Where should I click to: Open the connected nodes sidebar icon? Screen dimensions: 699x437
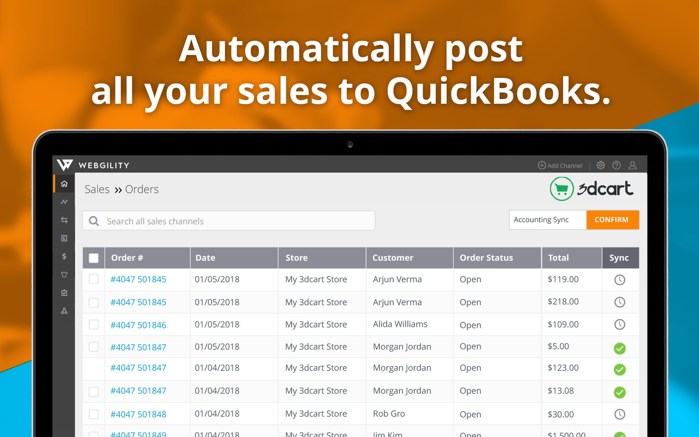coord(64,311)
